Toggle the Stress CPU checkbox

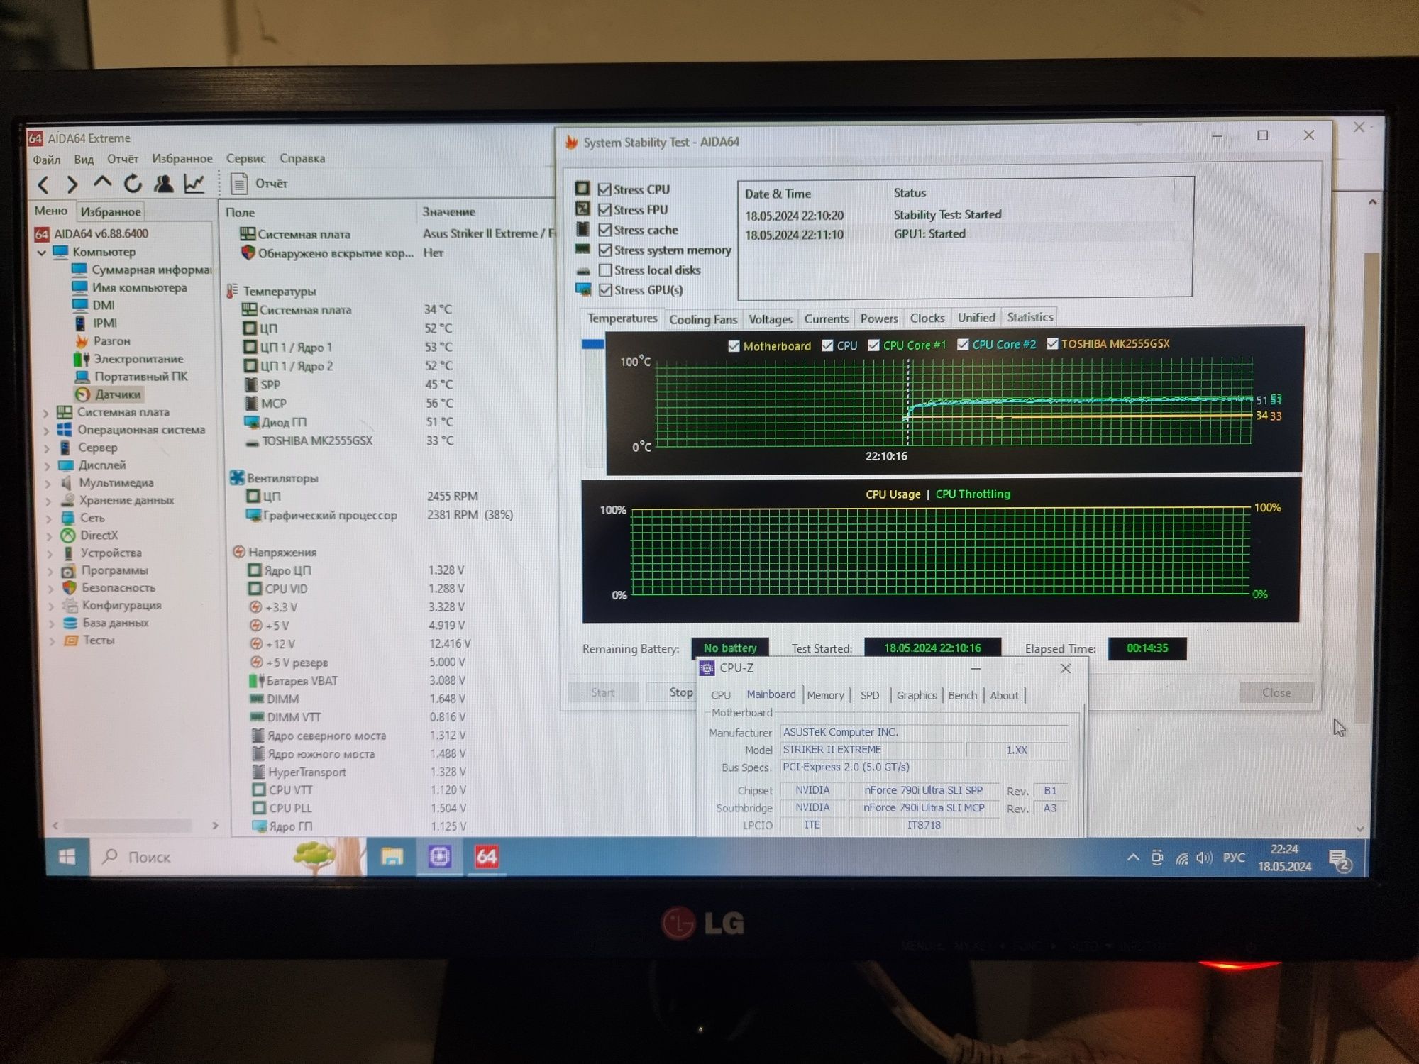604,189
